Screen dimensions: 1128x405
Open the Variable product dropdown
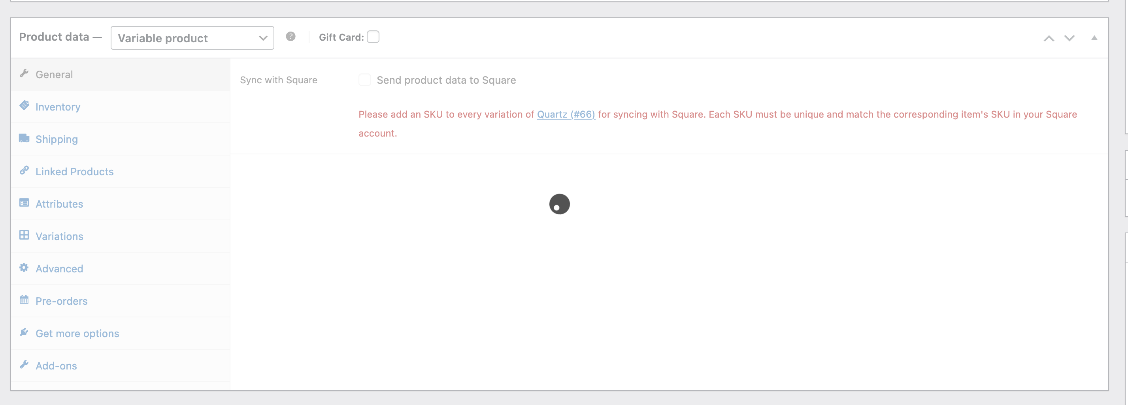(192, 38)
